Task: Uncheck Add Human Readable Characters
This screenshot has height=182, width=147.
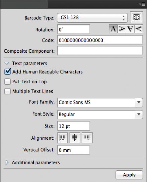Action: (8, 72)
